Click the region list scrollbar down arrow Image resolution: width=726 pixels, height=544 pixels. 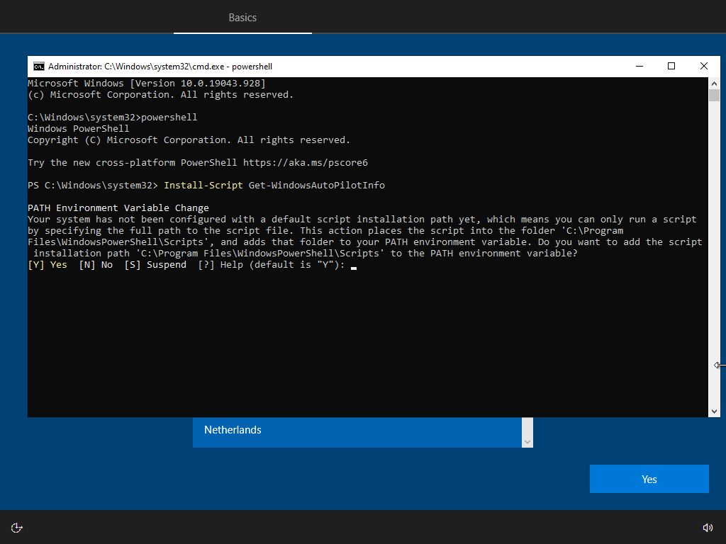click(527, 442)
